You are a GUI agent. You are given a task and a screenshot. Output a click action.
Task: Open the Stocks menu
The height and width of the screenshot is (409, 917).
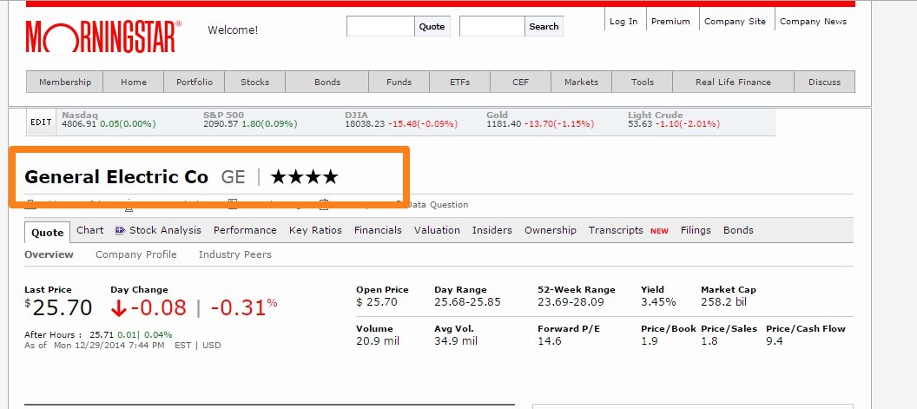coord(255,82)
